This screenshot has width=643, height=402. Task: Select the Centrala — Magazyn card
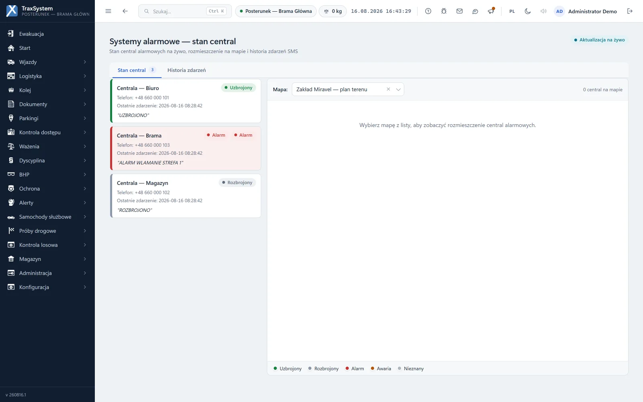pos(186,196)
